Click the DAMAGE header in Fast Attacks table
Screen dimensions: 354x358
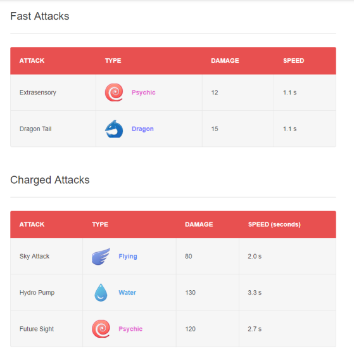pos(225,61)
